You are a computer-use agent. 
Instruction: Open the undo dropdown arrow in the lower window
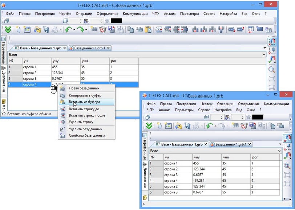coord(215,125)
